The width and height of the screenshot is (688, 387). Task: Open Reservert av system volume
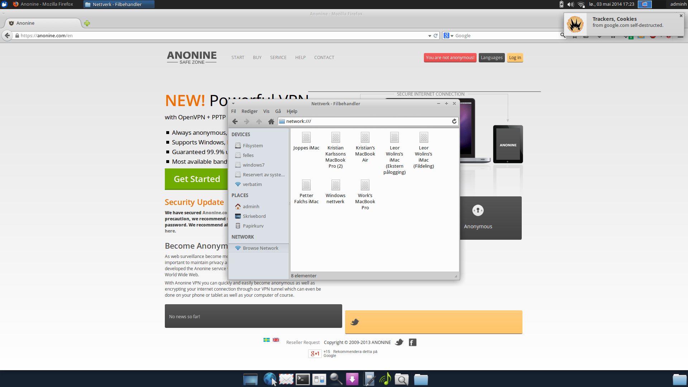pyautogui.click(x=259, y=175)
